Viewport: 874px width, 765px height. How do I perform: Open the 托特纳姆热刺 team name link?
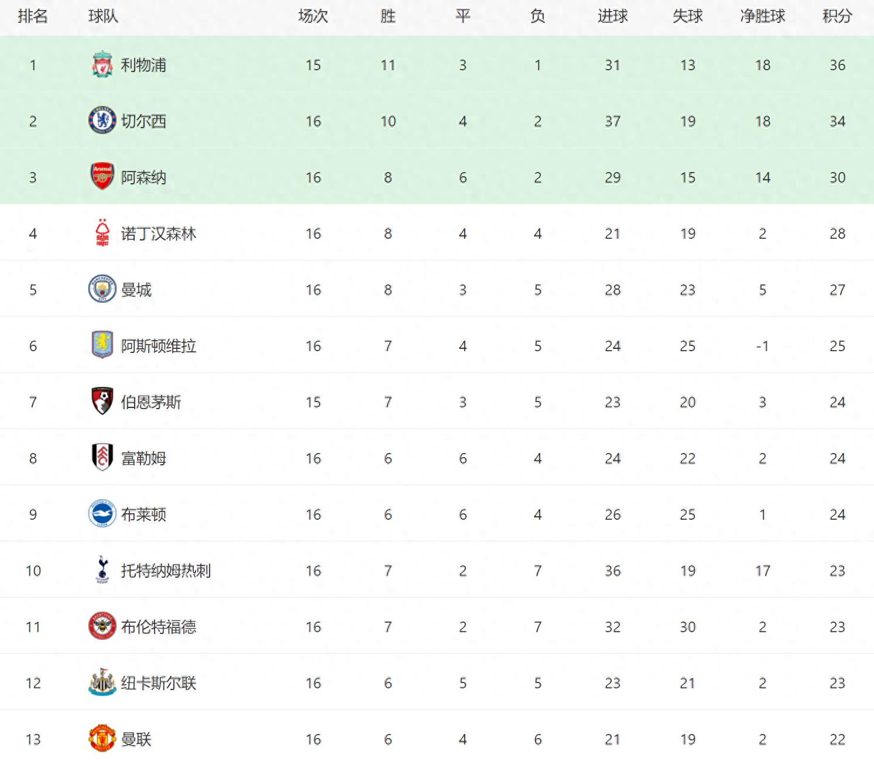166,571
